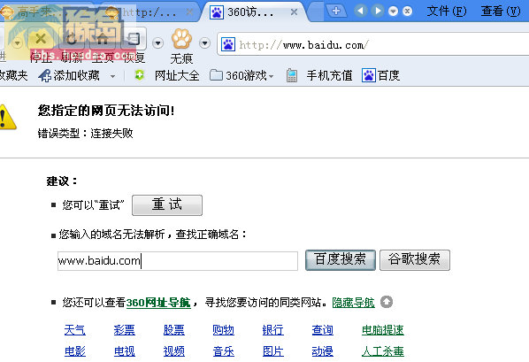Click the 重试 retry button
The height and width of the screenshot is (362, 529).
[167, 205]
